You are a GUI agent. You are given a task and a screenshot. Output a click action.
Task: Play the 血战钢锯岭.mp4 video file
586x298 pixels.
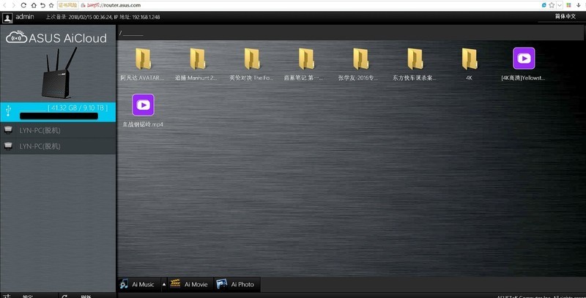tap(143, 110)
